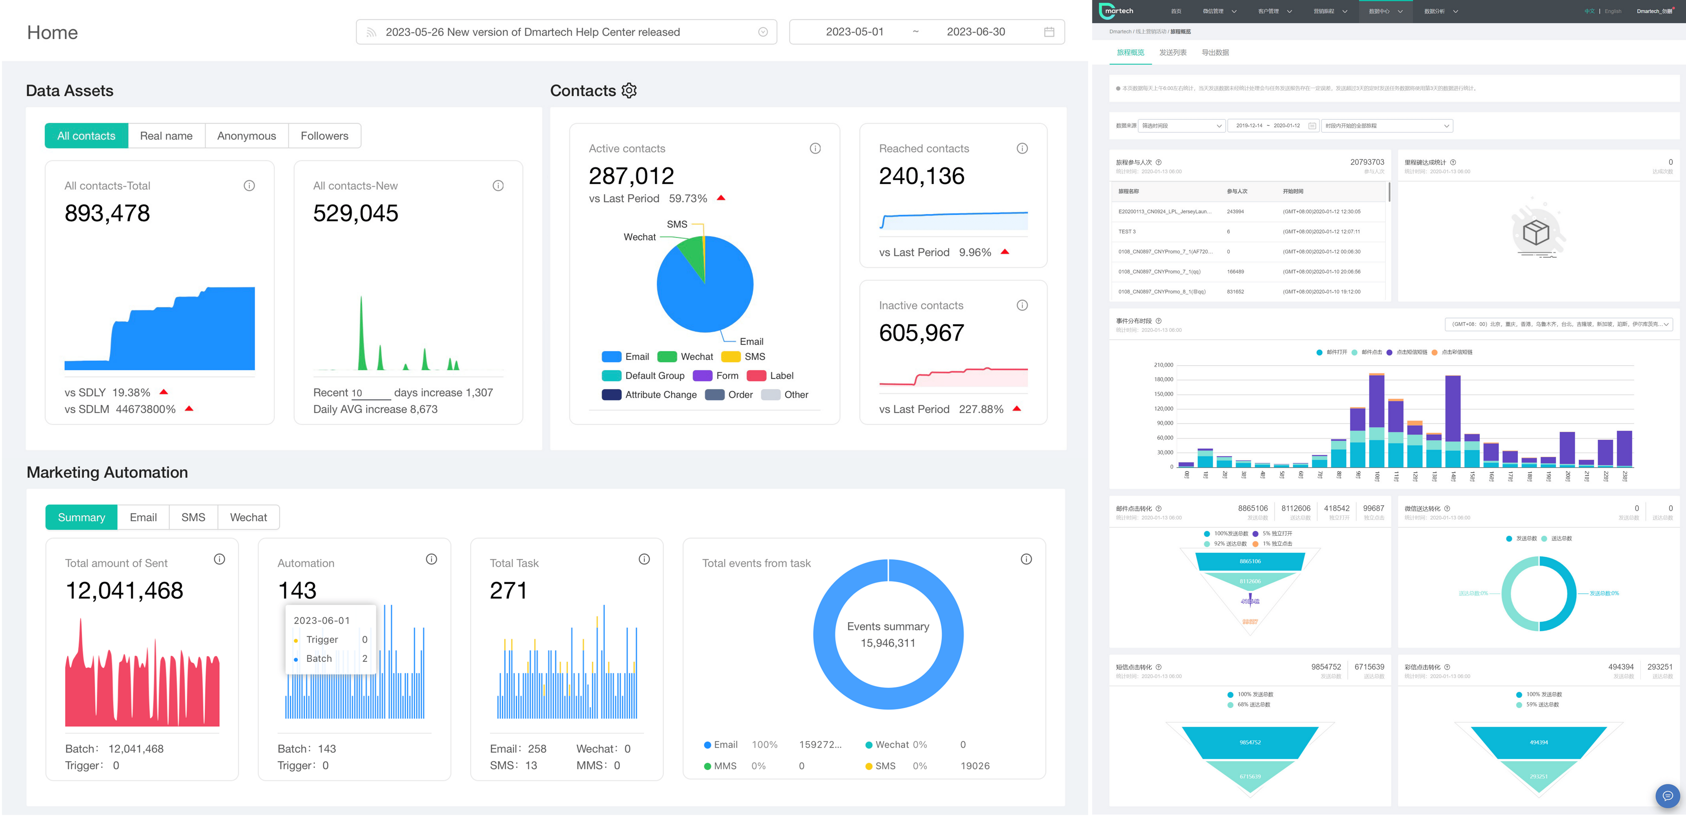Switch to Anonymous contacts tab
Viewport: 1686px width, 816px height.
tap(246, 136)
